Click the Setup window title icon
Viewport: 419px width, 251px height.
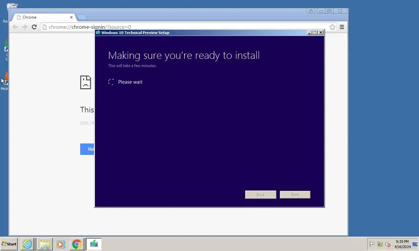98,32
